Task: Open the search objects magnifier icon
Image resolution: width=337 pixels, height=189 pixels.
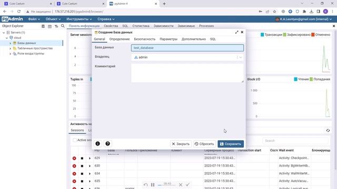Action: tap(63, 26)
